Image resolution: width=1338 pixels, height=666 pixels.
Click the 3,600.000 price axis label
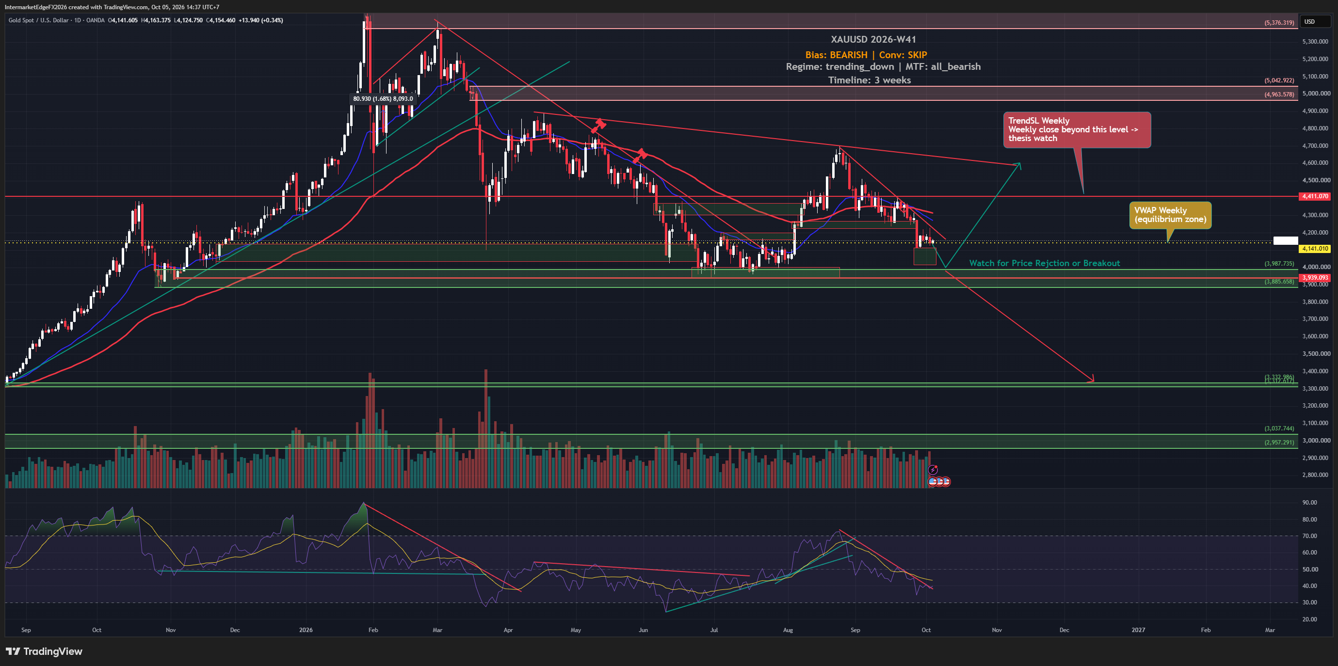(x=1316, y=336)
